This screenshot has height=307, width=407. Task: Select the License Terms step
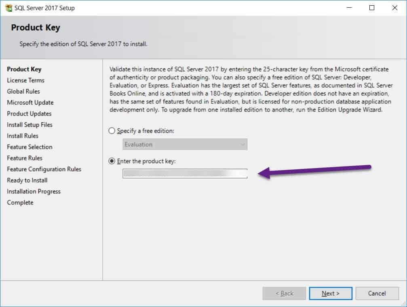click(x=26, y=80)
